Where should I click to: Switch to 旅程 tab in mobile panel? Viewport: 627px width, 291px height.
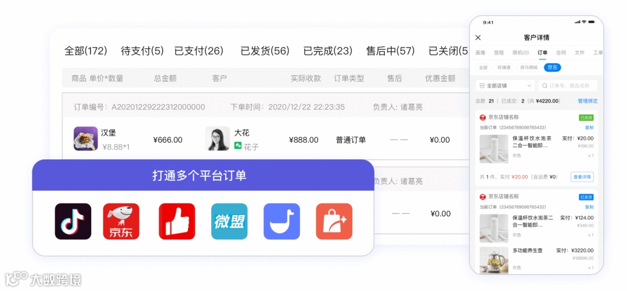click(x=499, y=53)
